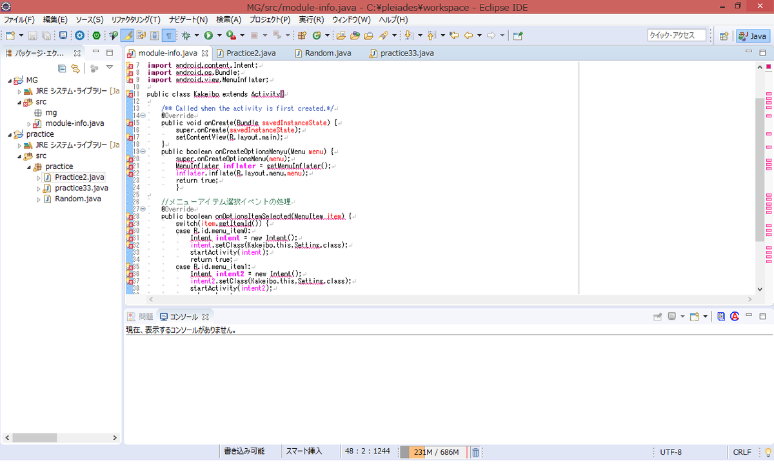Click the lightbulb tip icon in status bar
This screenshot has width=774, height=465.
(x=768, y=452)
